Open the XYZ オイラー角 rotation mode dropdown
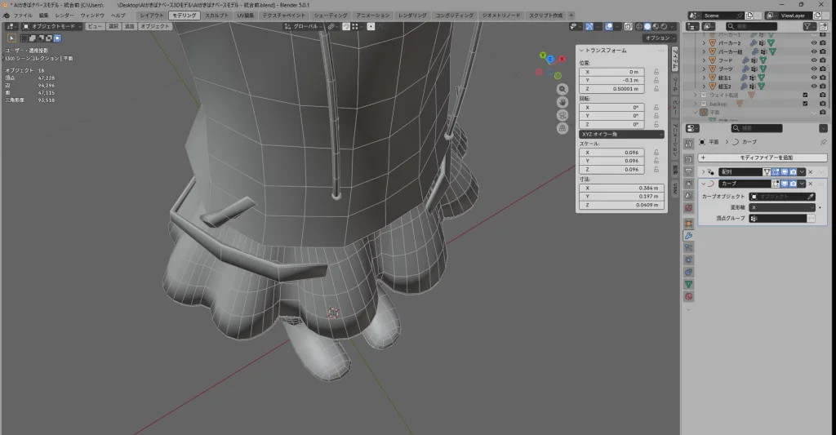The height and width of the screenshot is (435, 836). [621, 134]
